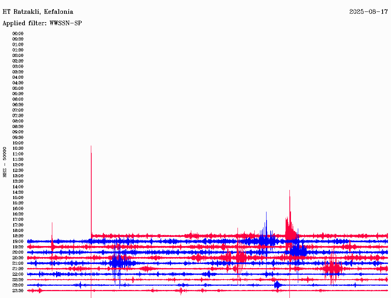The image size is (391, 298).
Task: Click the 18:00 time label
Action: [18, 231]
